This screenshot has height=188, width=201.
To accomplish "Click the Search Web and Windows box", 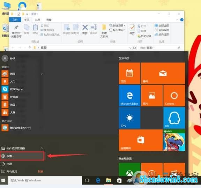I will pyautogui.click(x=45, y=180).
